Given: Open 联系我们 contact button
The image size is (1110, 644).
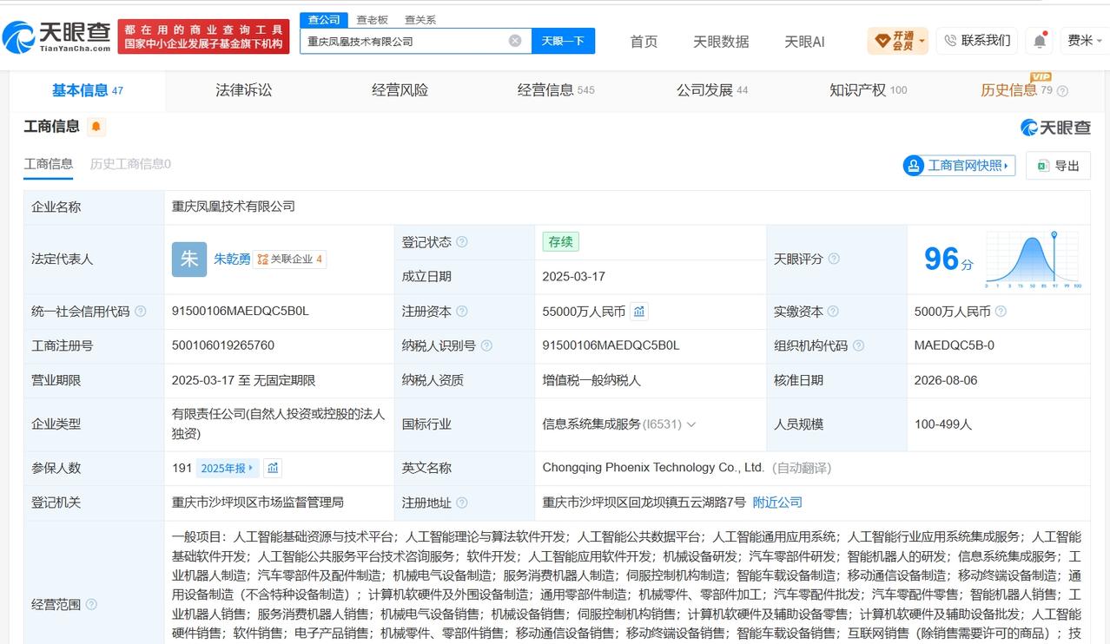Looking at the screenshot, I should pos(977,40).
